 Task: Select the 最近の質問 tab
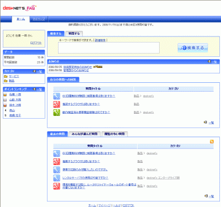[x=57, y=134]
